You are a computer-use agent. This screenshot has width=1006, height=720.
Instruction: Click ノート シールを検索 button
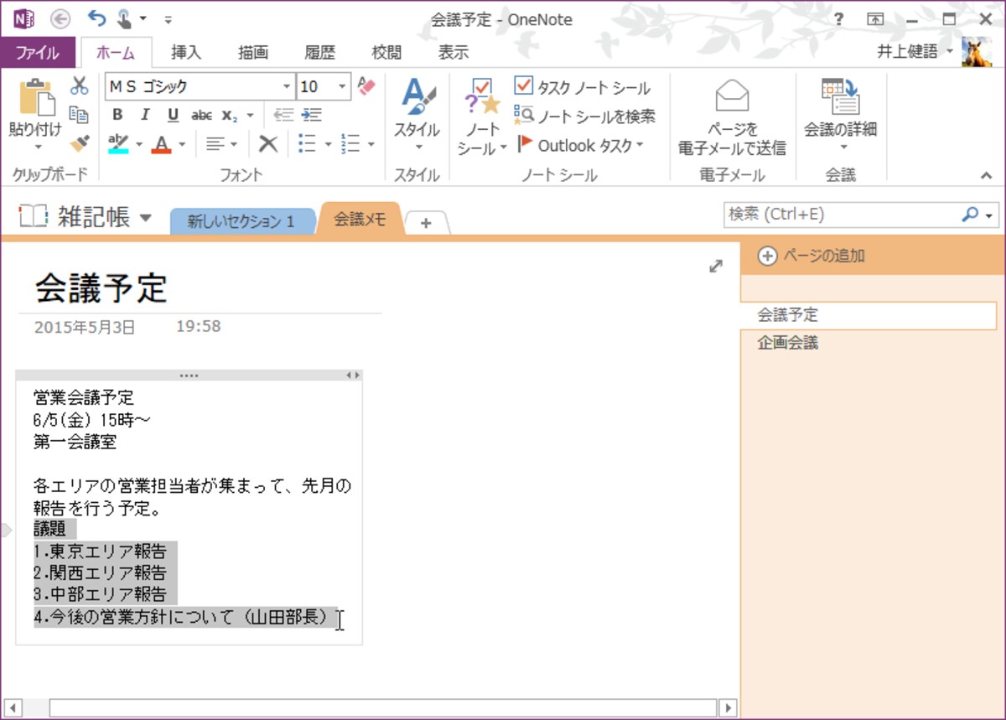point(585,117)
